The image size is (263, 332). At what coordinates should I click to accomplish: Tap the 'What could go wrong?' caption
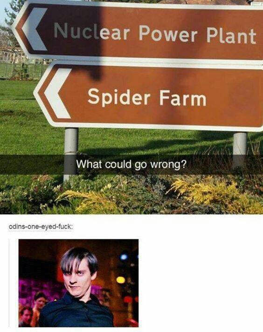tap(131, 164)
